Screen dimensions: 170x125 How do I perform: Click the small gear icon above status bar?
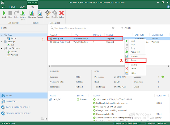(42, 119)
